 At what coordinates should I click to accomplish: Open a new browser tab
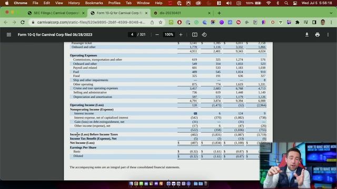(219, 13)
